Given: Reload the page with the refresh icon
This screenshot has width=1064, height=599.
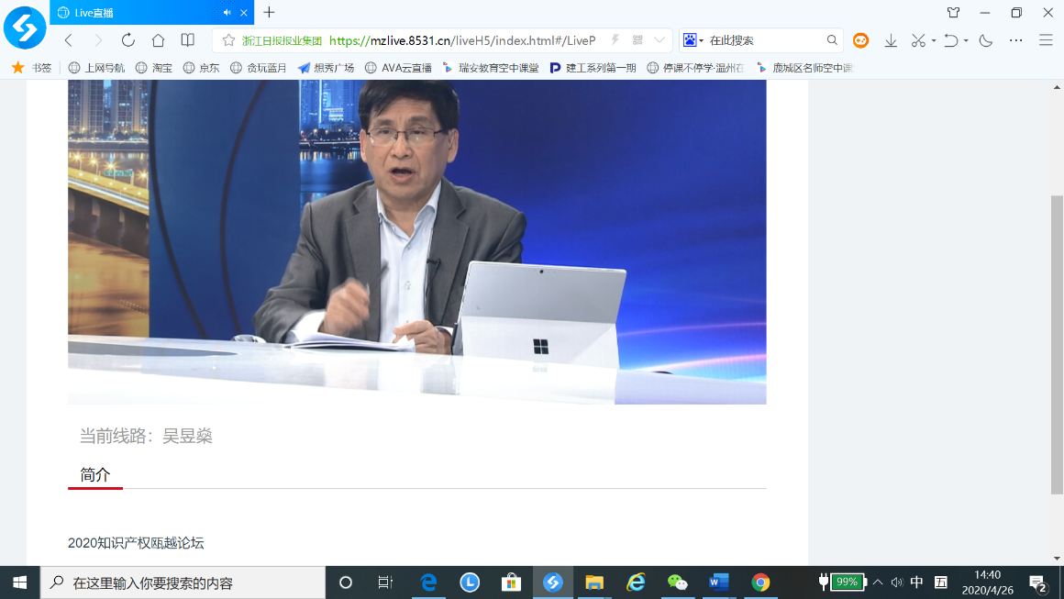Looking at the screenshot, I should [128, 40].
